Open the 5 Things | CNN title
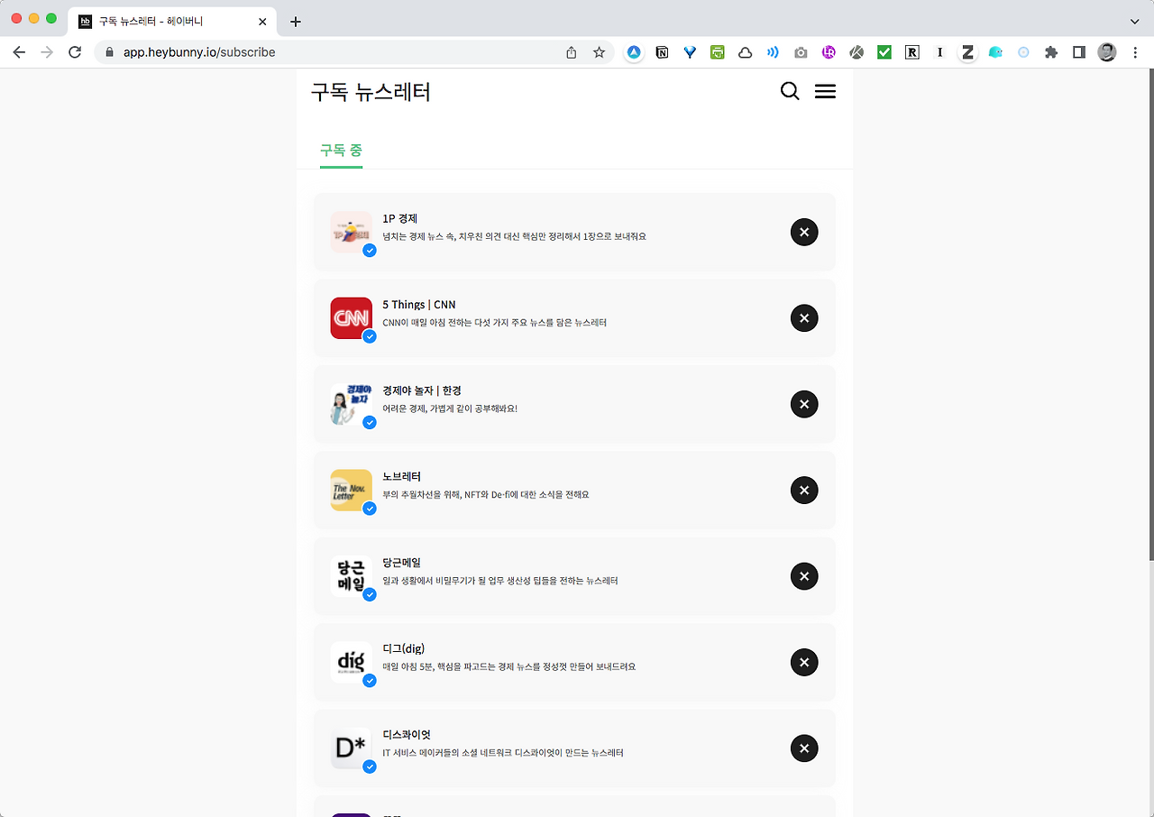The image size is (1154, 817). click(419, 305)
